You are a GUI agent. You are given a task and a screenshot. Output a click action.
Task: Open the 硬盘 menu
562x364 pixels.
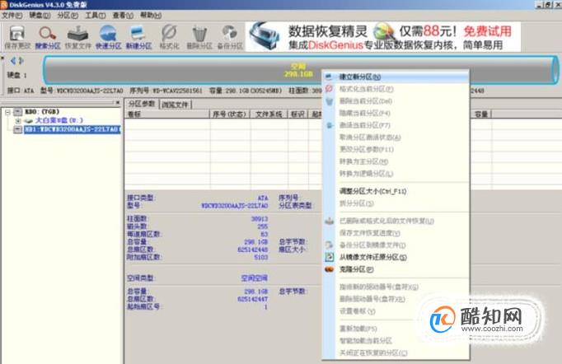click(40, 16)
